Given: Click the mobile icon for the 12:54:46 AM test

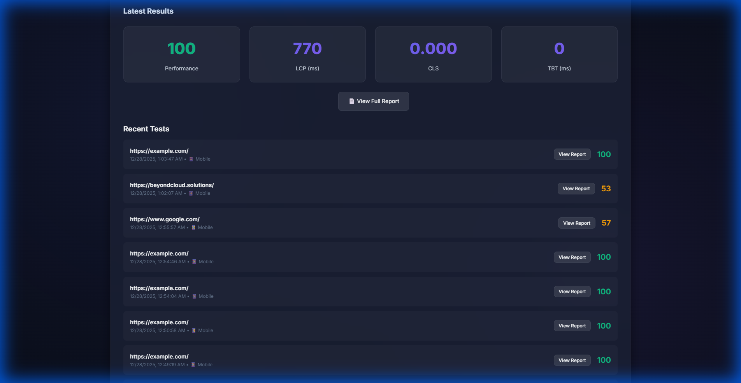Looking at the screenshot, I should coord(194,262).
